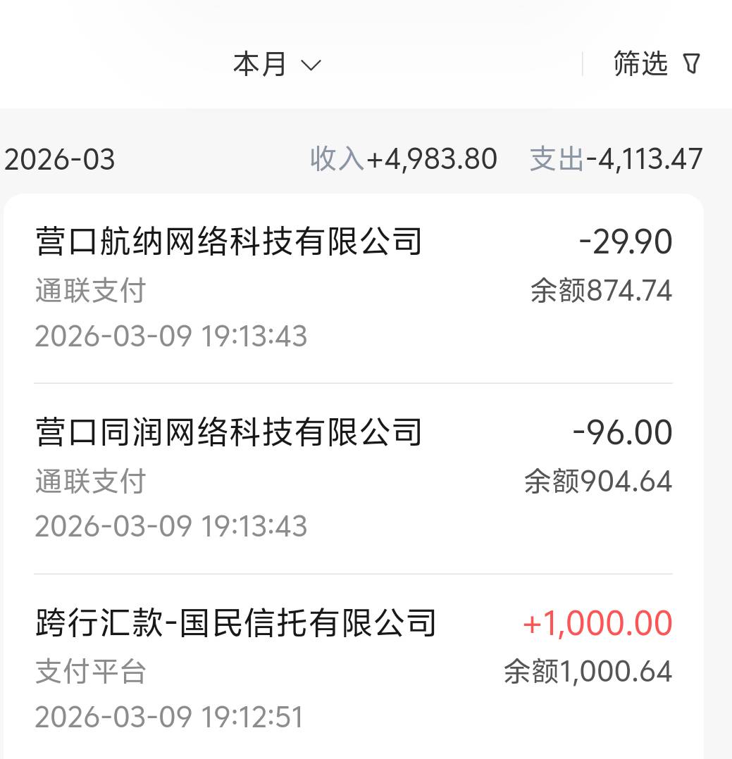Viewport: 732px width, 759px height.
Task: Open the 本月 month dropdown
Action: pos(261,65)
